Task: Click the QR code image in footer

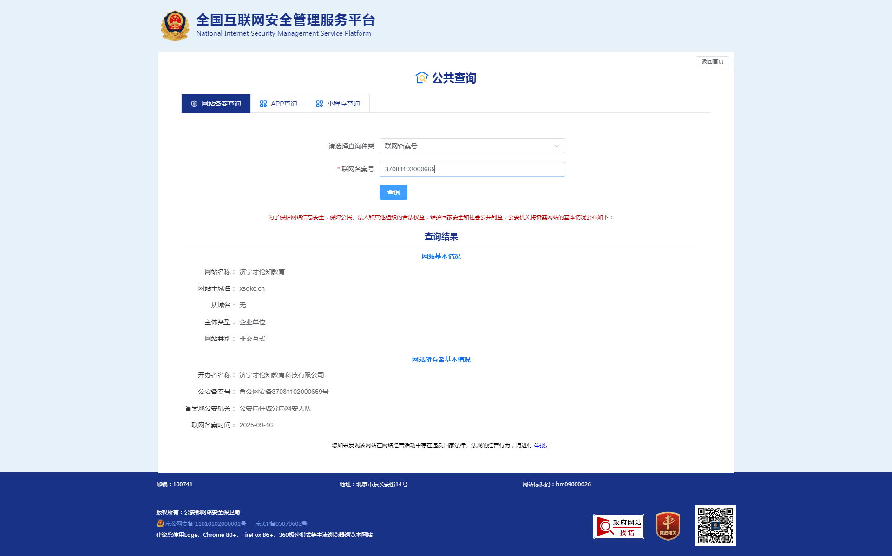Action: point(715,525)
